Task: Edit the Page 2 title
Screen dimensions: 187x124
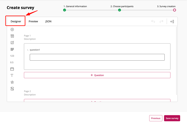Action: coord(27,91)
